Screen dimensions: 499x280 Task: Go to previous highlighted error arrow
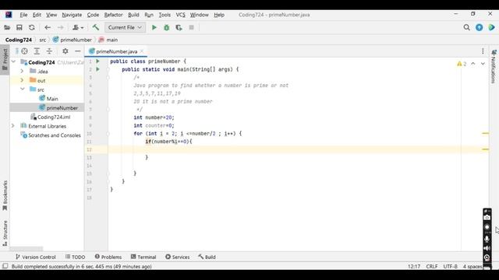click(x=473, y=64)
